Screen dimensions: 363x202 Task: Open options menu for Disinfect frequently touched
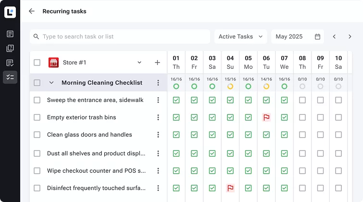pos(158,188)
